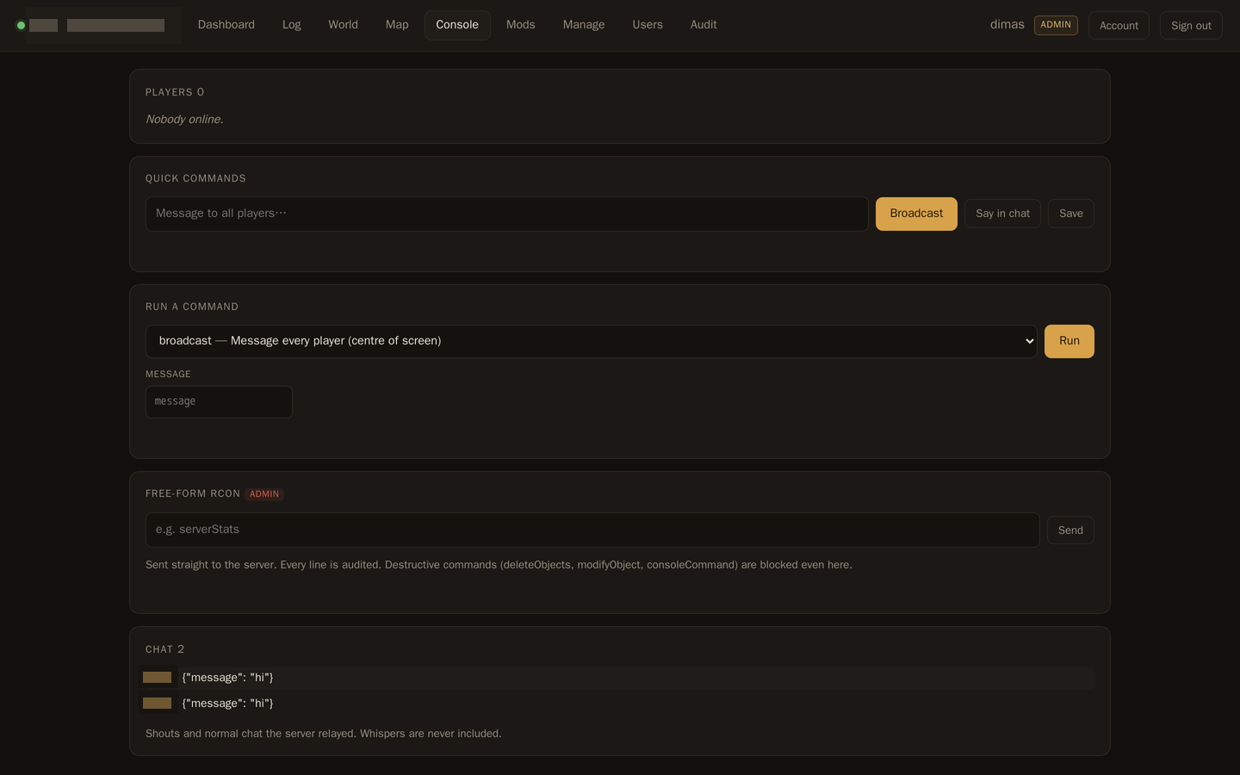
Task: Open the Dashboard tab
Action: [226, 25]
